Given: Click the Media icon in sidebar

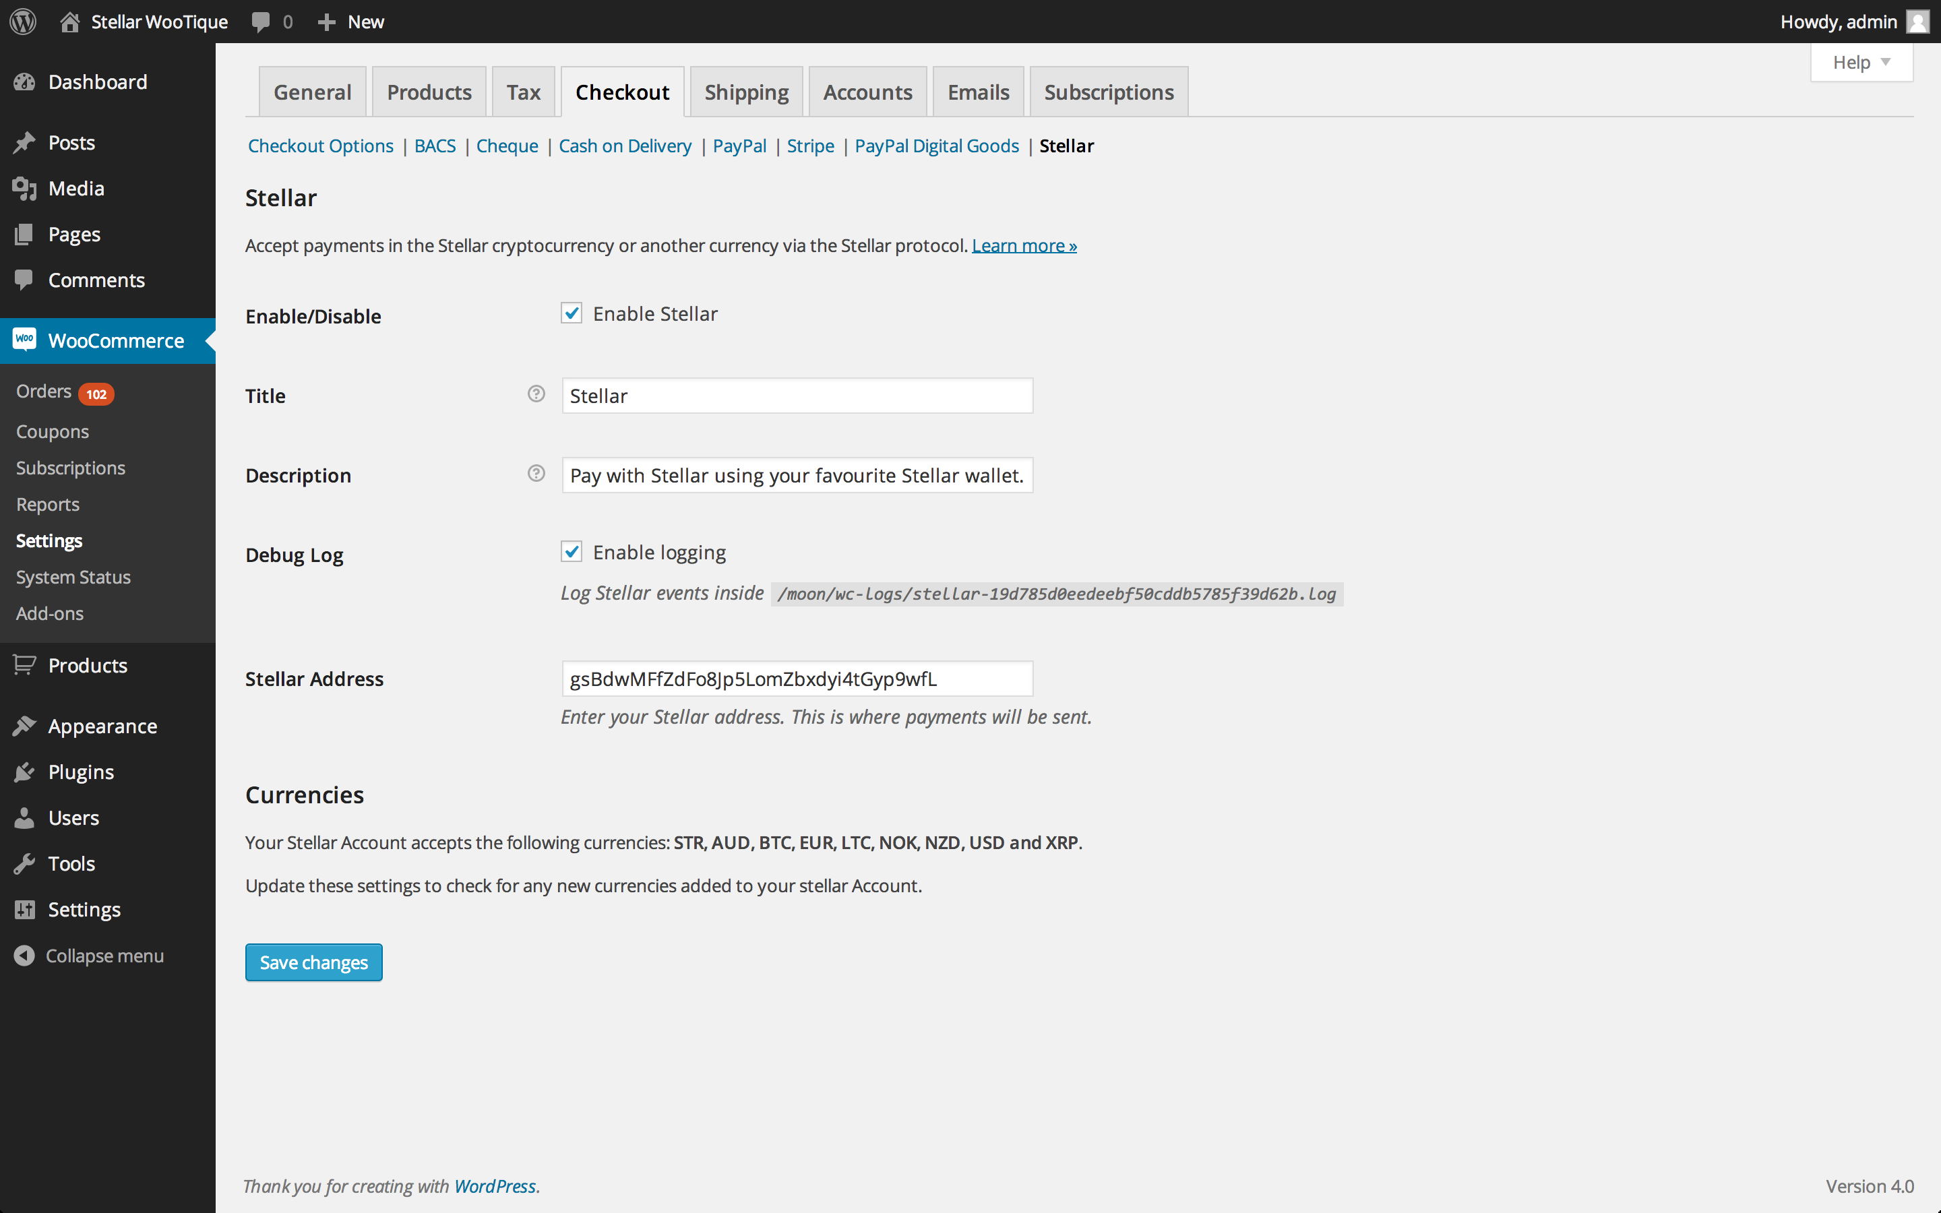Looking at the screenshot, I should click(x=24, y=189).
